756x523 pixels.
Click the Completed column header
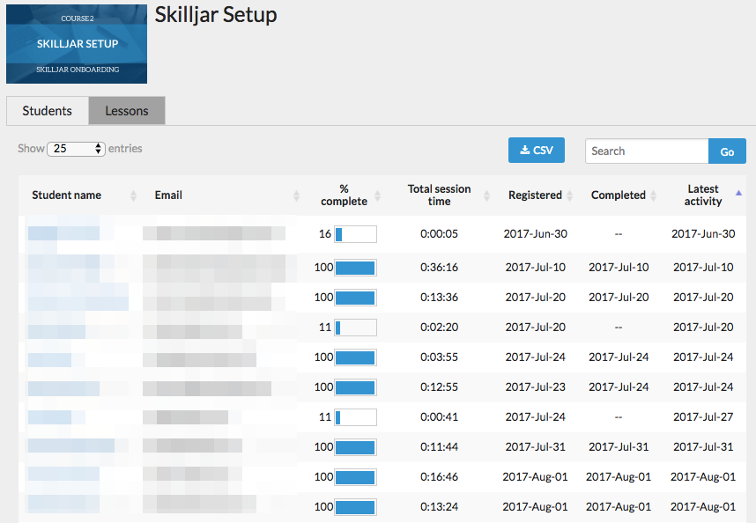[x=619, y=195]
